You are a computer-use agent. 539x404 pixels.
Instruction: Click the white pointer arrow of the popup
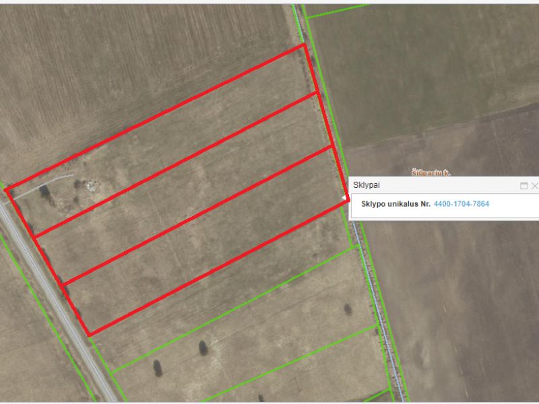(344, 197)
